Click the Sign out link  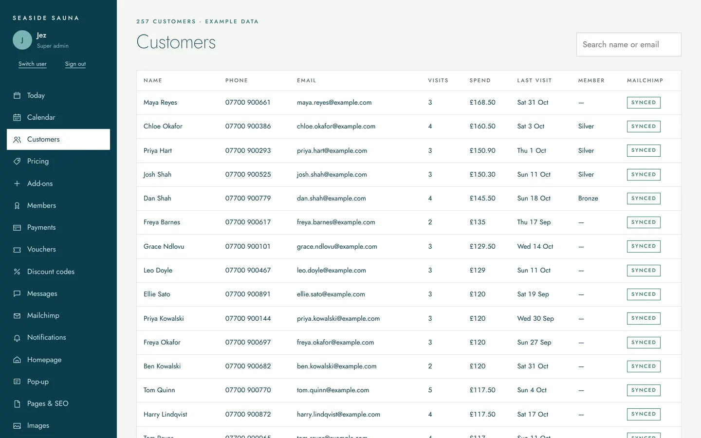tap(75, 64)
